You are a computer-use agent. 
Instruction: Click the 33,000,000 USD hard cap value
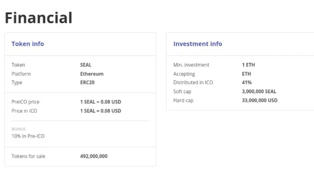pos(260,100)
